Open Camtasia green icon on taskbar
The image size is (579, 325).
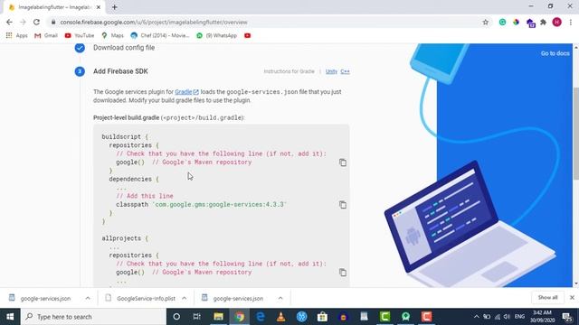click(x=384, y=317)
